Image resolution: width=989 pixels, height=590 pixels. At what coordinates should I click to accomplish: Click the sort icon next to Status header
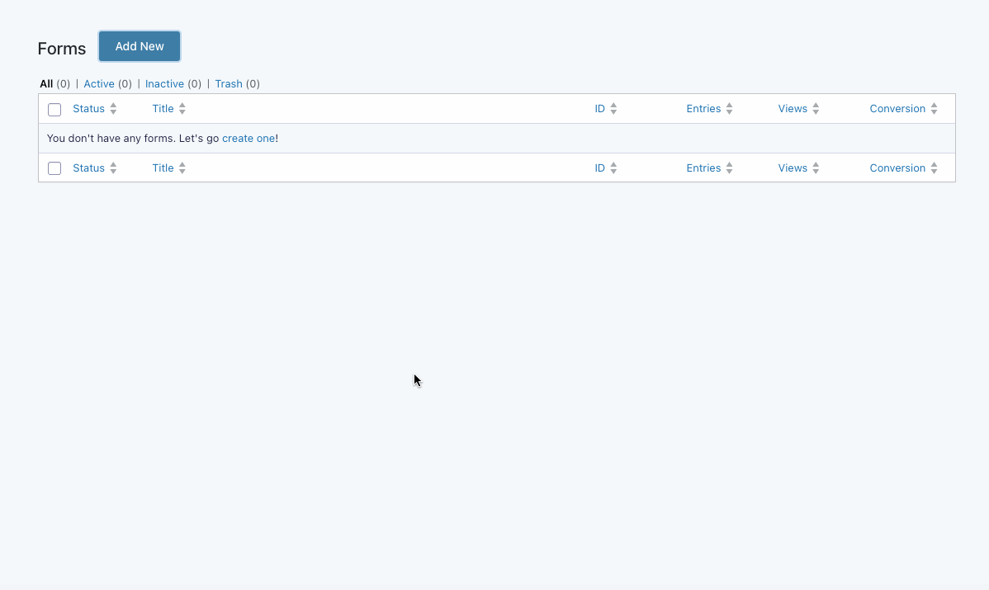coord(114,108)
